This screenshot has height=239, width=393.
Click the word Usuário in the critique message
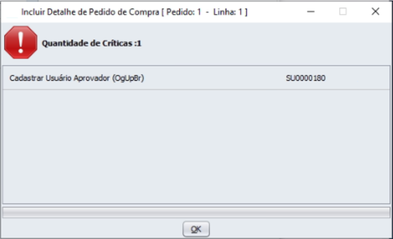[59, 78]
